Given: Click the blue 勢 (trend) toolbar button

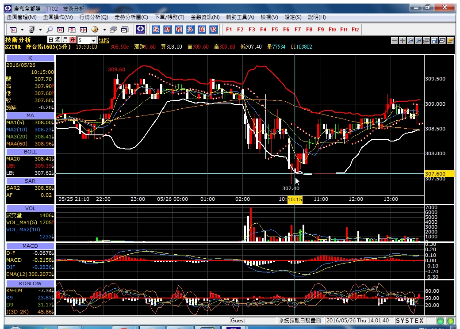Looking at the screenshot, I should pyautogui.click(x=213, y=29).
